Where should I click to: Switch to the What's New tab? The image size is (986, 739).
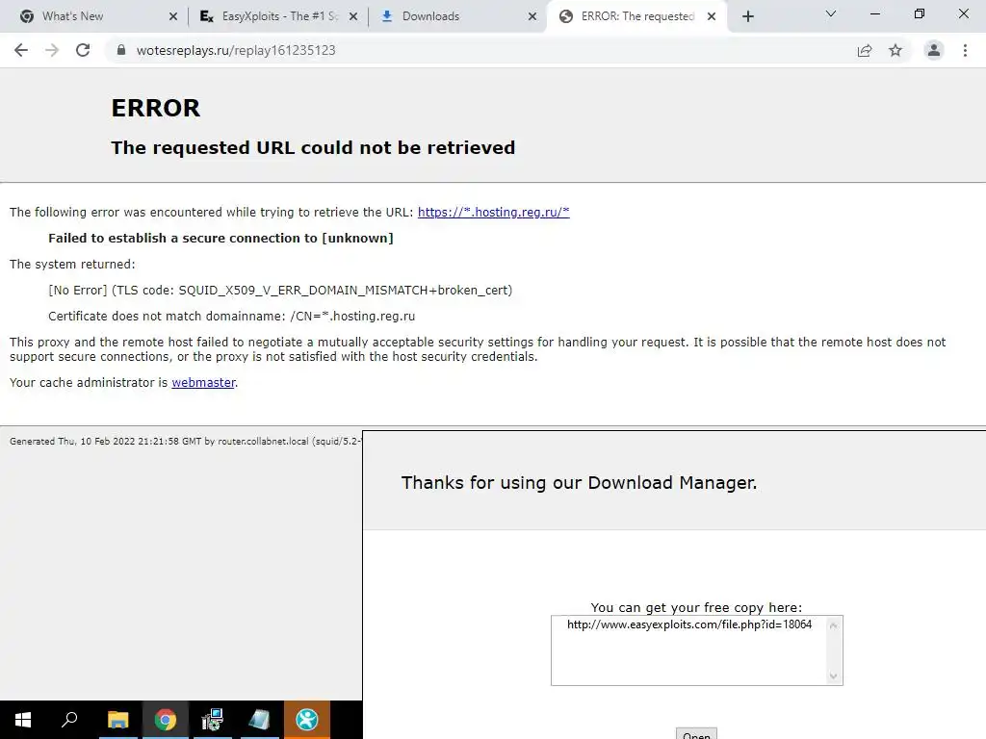(93, 16)
